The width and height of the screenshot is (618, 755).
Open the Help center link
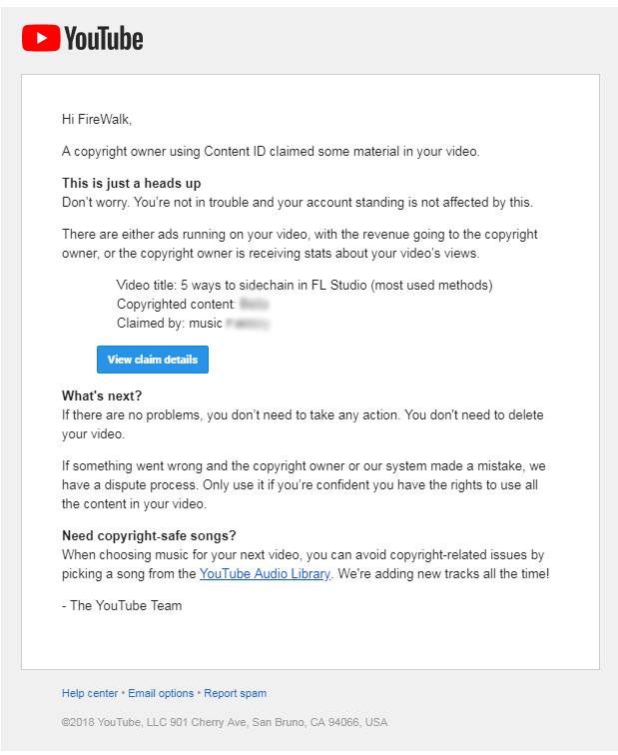click(90, 693)
